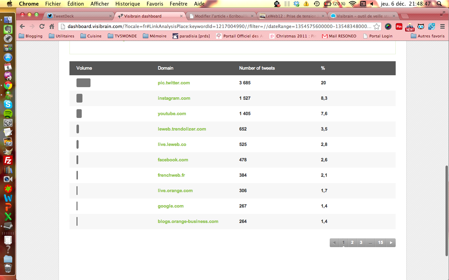The height and width of the screenshot is (280, 449).
Task: Open the facebook.com domain link
Action: tap(173, 160)
